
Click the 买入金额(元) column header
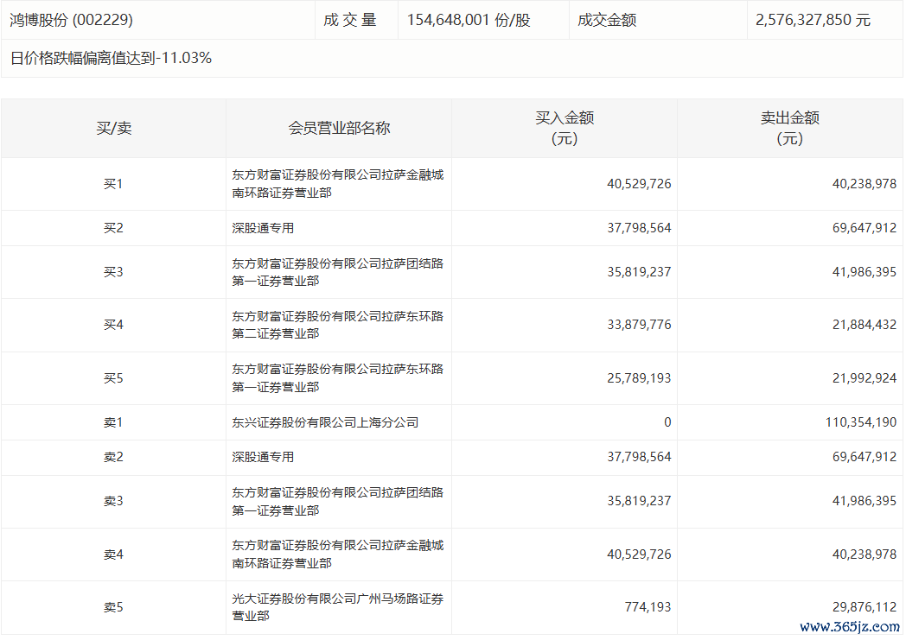click(x=565, y=128)
